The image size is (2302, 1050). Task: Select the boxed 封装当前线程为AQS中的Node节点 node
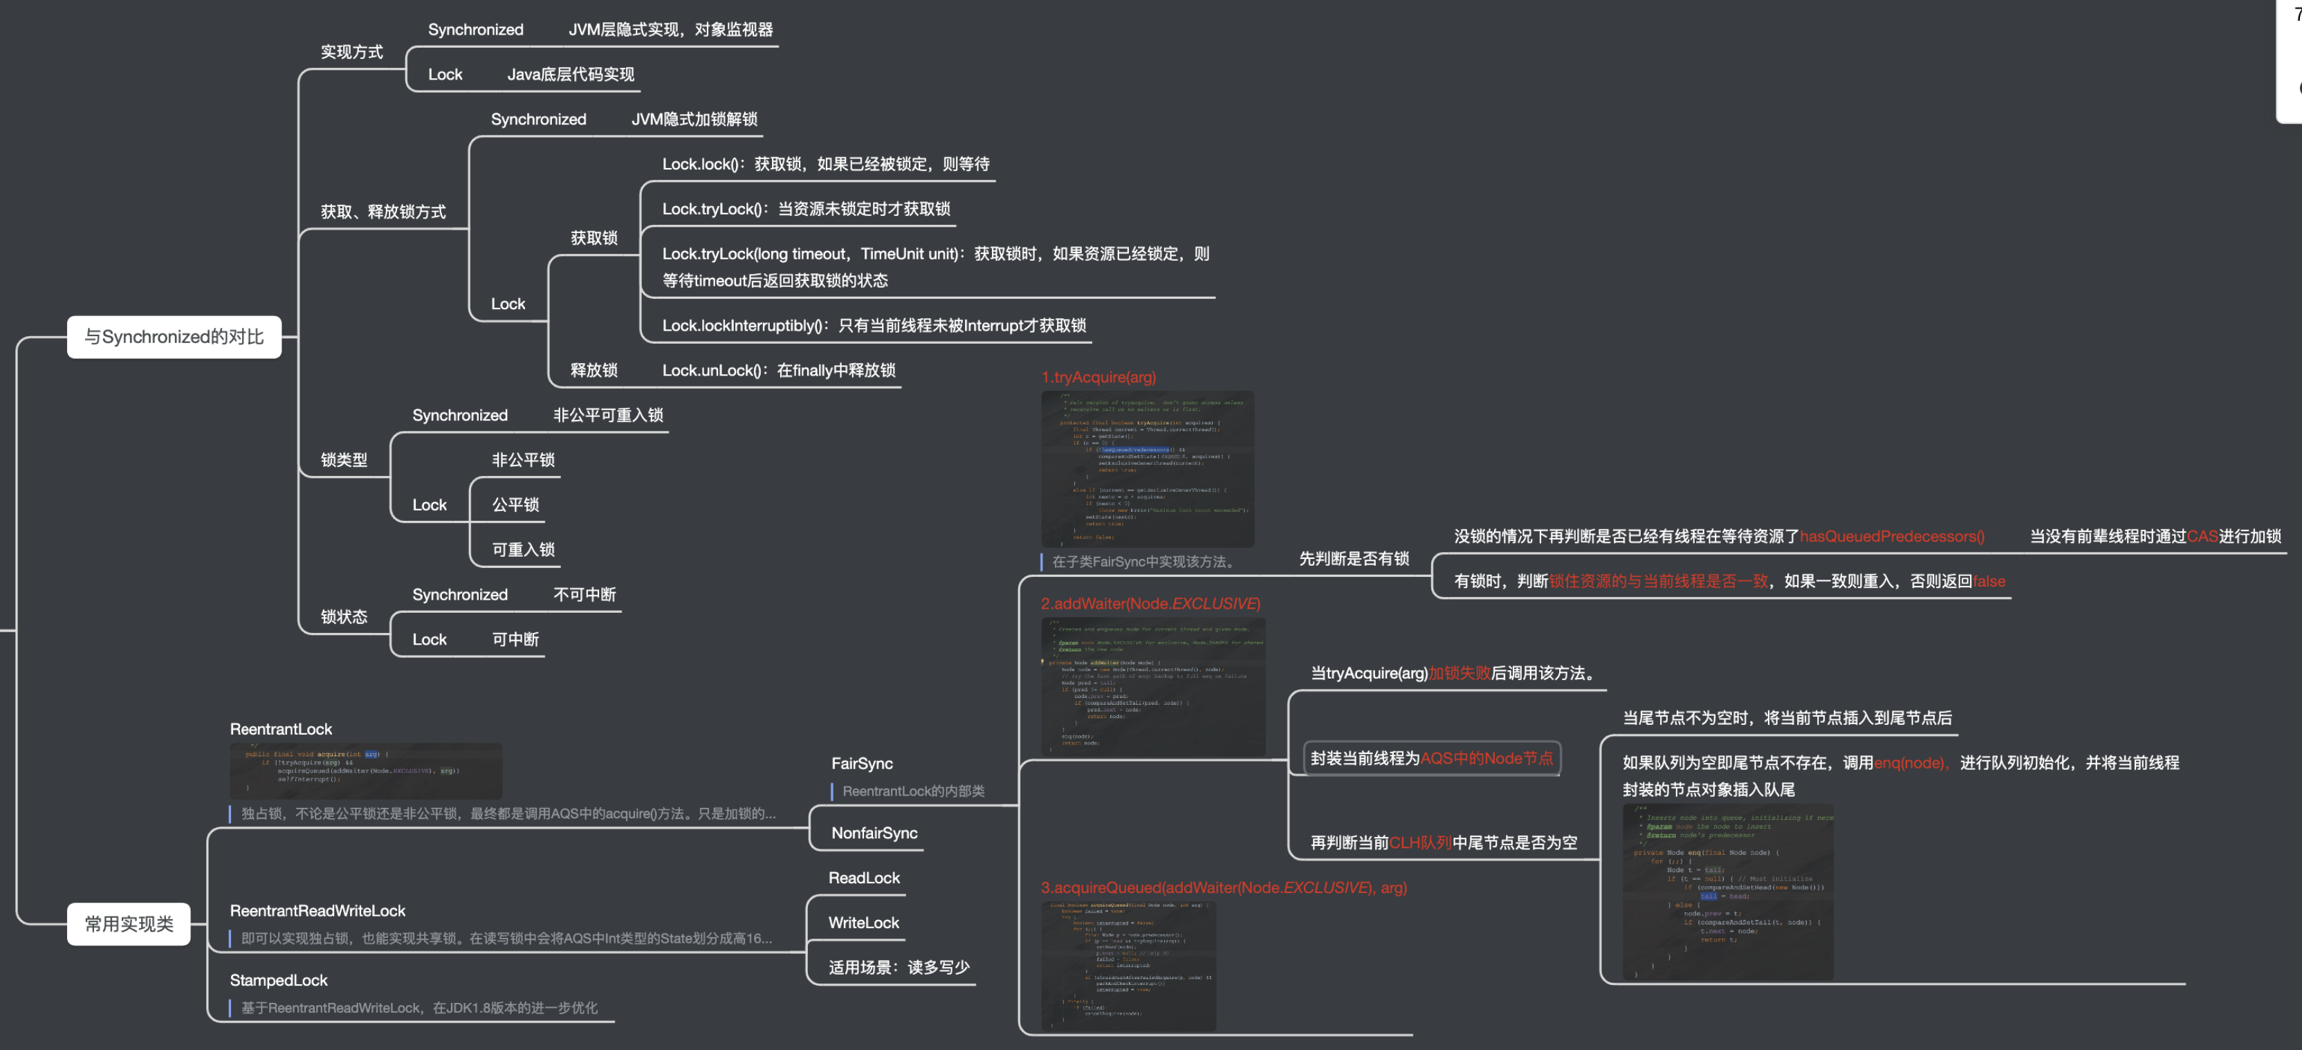[x=1432, y=759]
